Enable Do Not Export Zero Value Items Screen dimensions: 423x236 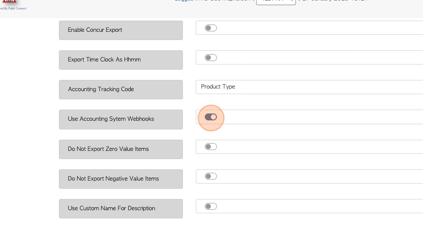click(x=211, y=147)
